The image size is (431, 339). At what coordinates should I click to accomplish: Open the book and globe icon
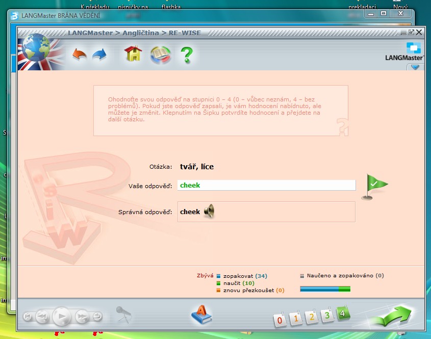tap(160, 54)
